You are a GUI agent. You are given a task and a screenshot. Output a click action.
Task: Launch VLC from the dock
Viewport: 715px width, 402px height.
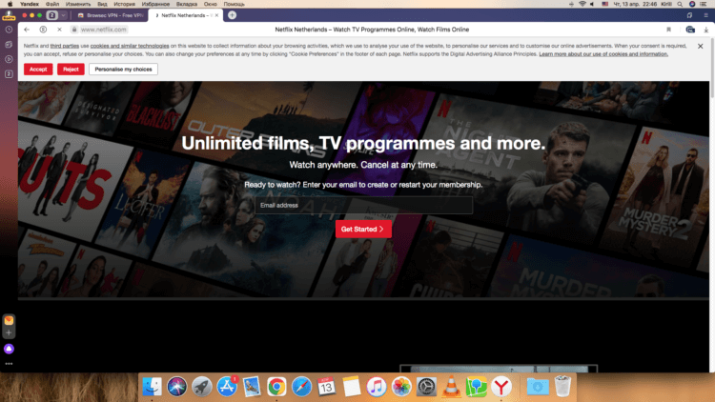[x=451, y=387]
